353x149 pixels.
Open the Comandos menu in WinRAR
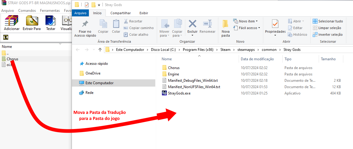[x=27, y=11]
